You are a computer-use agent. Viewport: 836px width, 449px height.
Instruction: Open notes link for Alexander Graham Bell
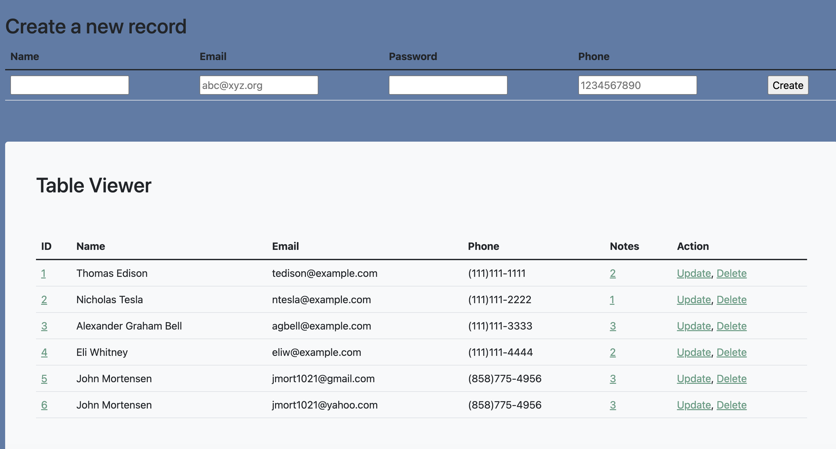click(x=612, y=326)
